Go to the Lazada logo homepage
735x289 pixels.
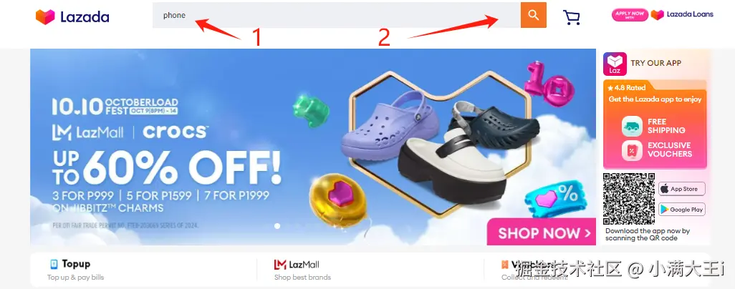click(72, 17)
